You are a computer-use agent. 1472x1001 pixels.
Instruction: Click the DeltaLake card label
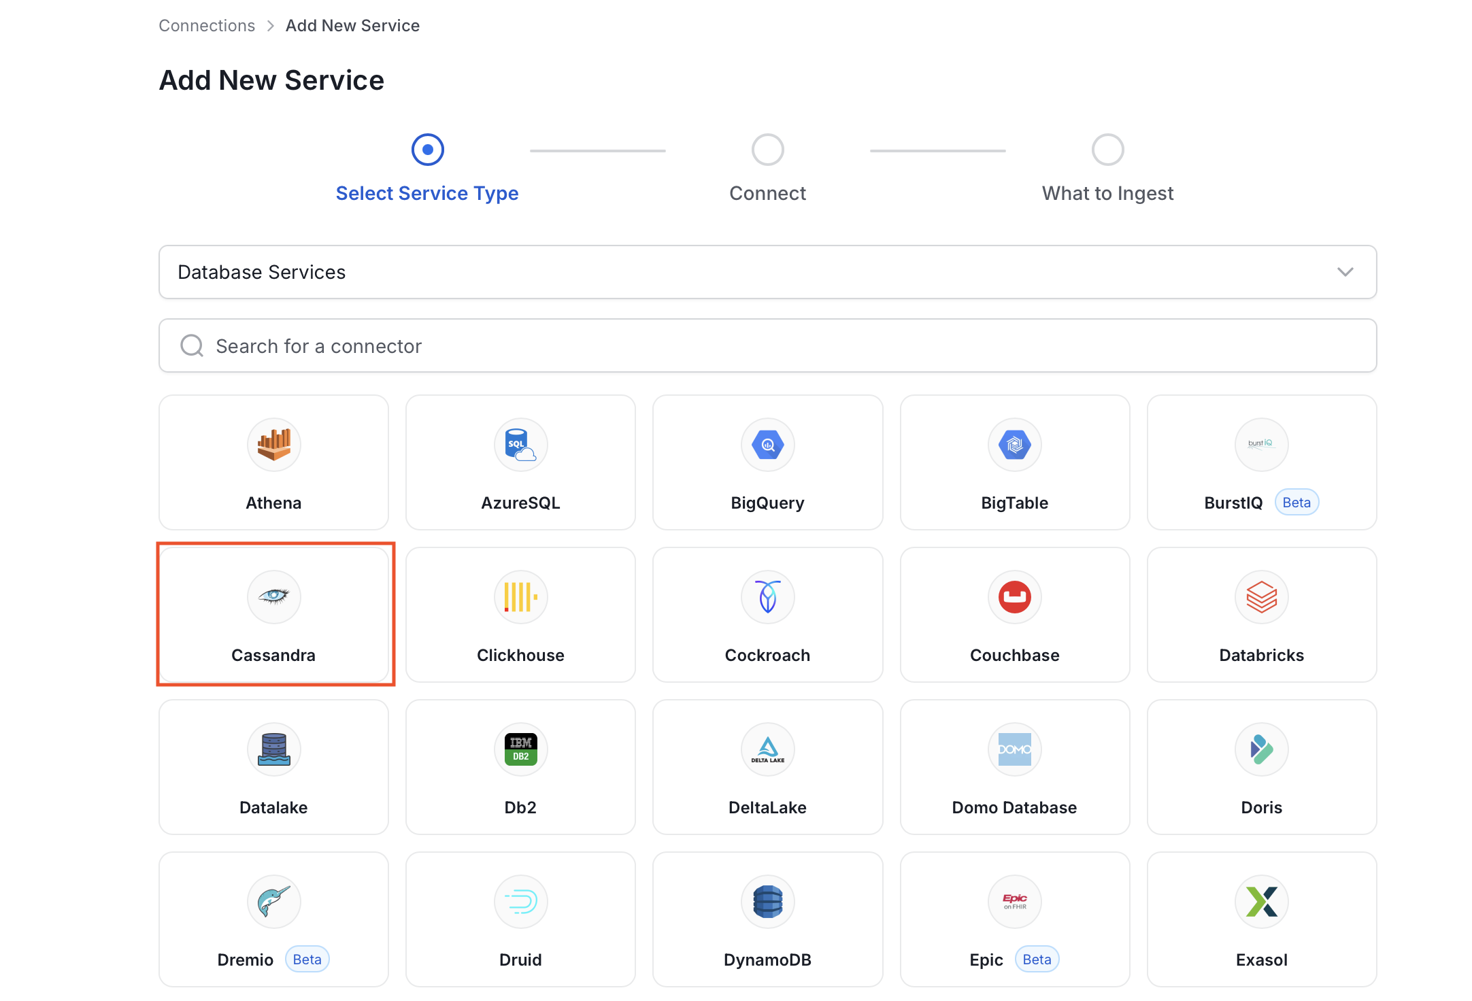(x=768, y=807)
